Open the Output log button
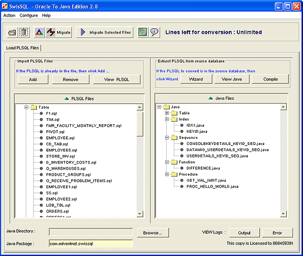Image resolution: width=303 pixels, height=256 pixels. coord(244,233)
